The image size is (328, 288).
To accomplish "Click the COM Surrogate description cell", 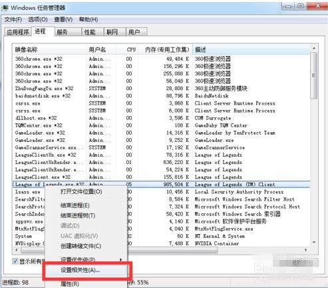I will (213, 118).
